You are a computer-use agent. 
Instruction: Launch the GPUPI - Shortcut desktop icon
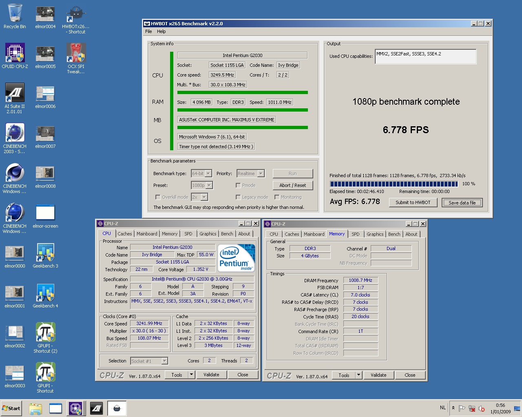point(45,377)
